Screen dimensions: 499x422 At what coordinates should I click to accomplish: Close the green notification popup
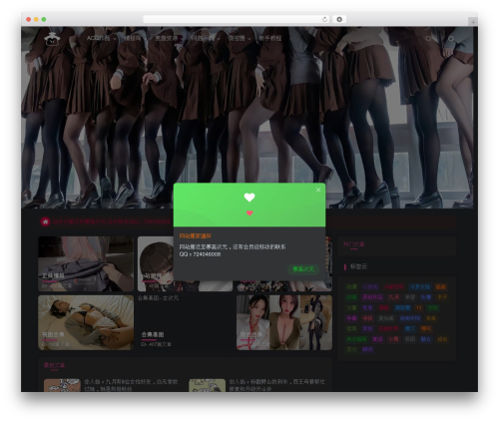click(x=318, y=190)
